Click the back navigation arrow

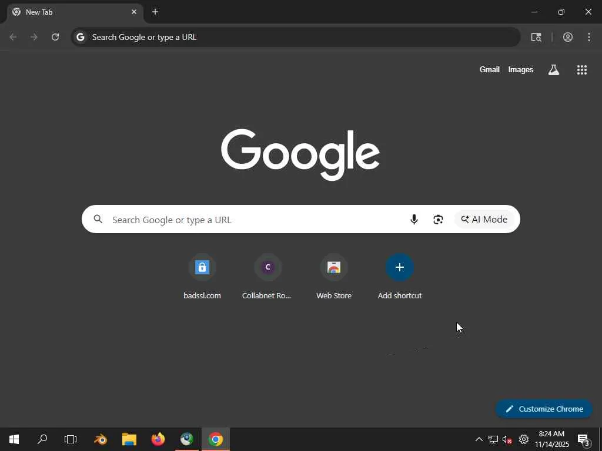coord(13,37)
